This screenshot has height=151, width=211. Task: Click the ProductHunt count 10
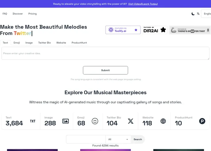point(179,123)
